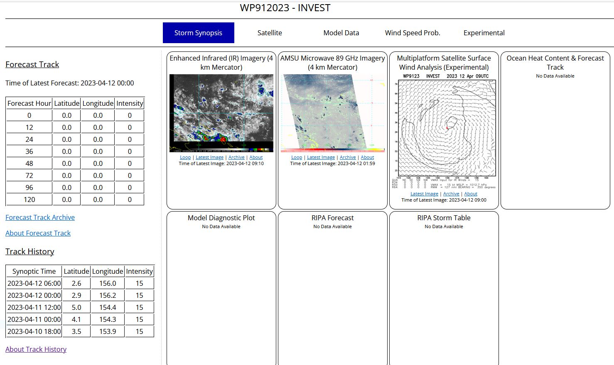The image size is (614, 365).
Task: Go to the Experimental tab
Action: pyautogui.click(x=484, y=33)
